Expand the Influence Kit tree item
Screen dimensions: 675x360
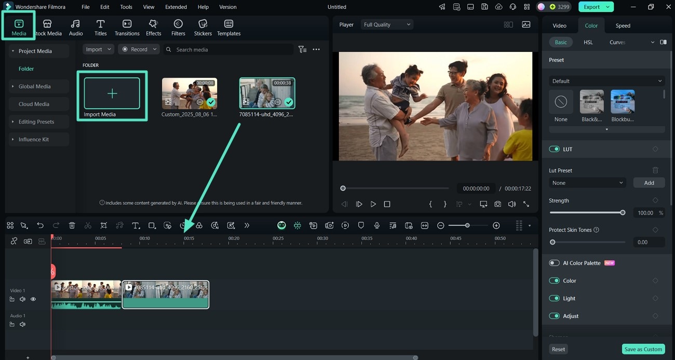tap(13, 139)
